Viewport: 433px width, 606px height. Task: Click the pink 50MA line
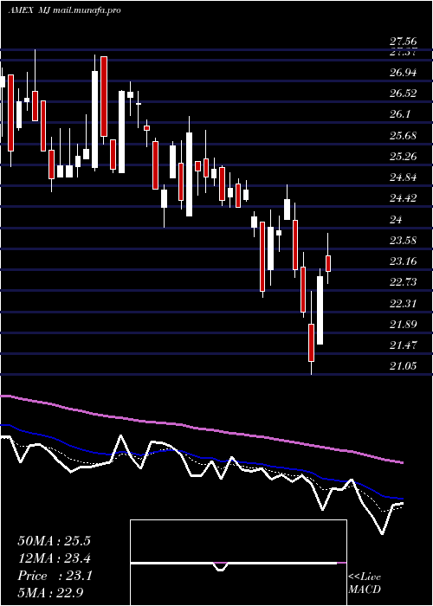point(201,429)
